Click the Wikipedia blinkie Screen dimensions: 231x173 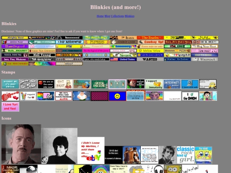(204, 59)
